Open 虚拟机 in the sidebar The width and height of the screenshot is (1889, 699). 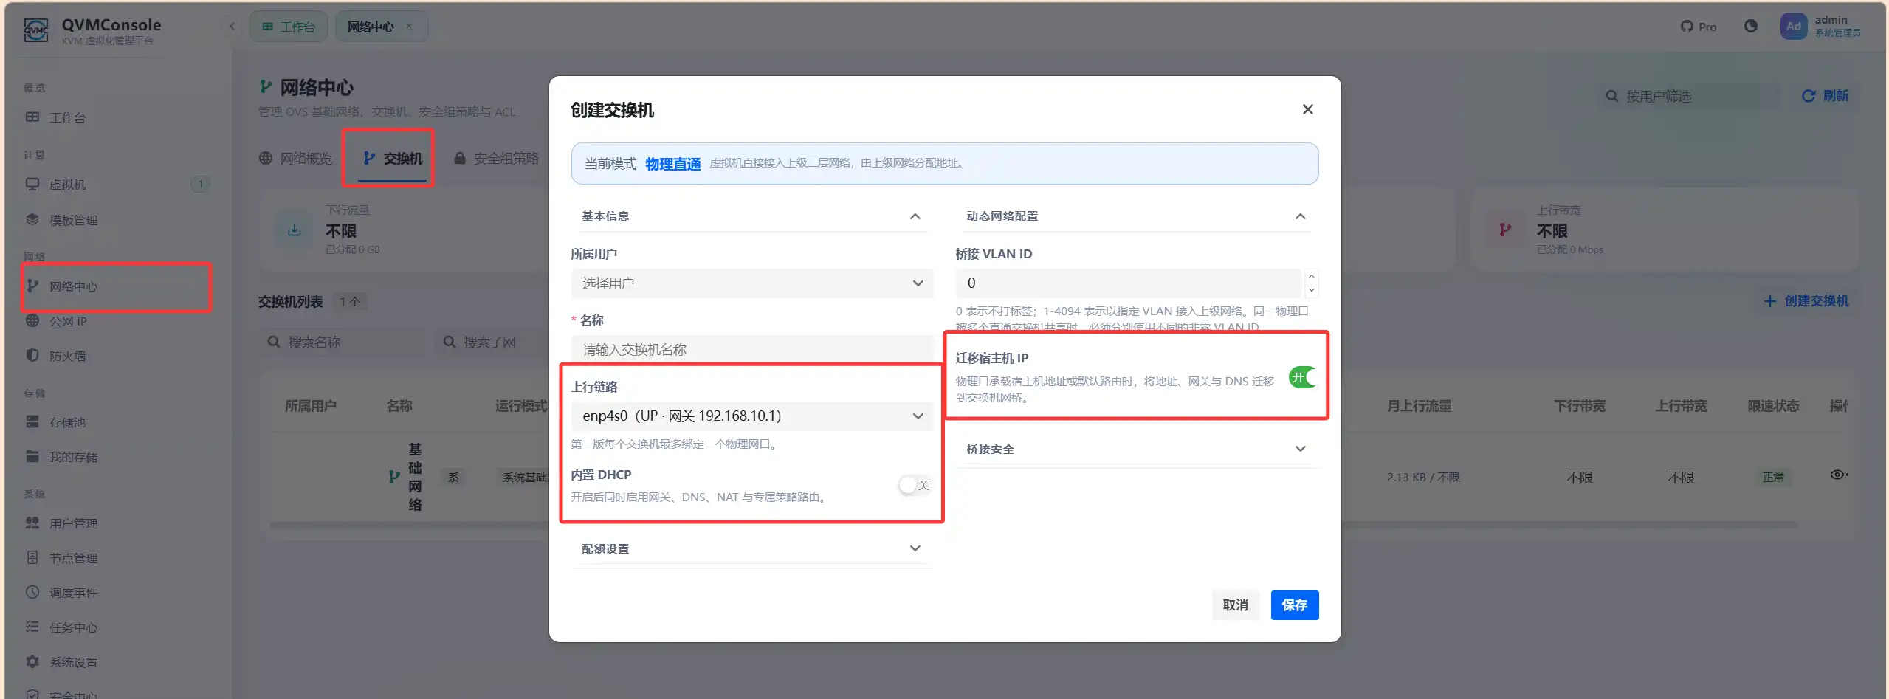[117, 185]
